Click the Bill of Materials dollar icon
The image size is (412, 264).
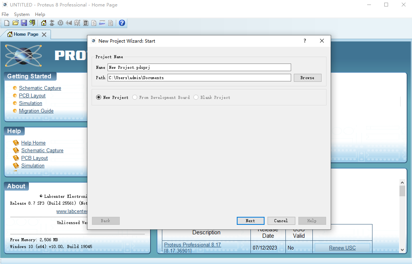click(94, 23)
